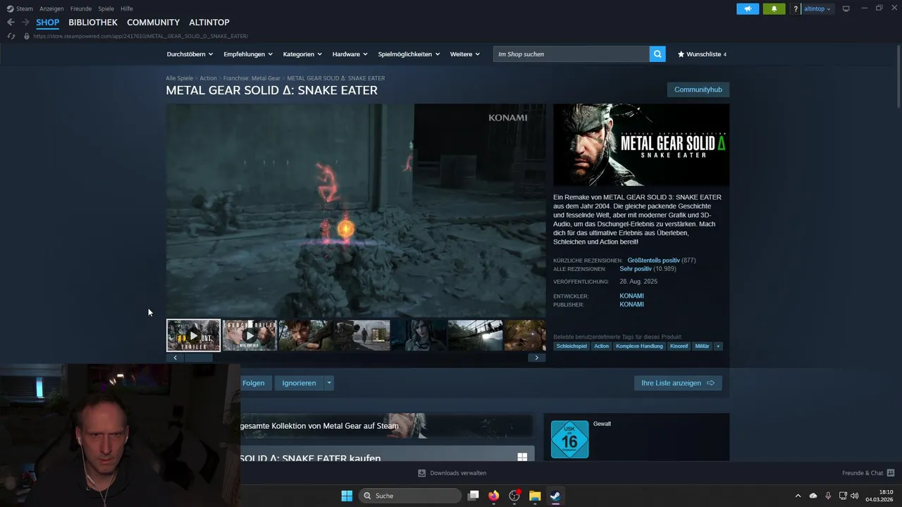Screen dimensions: 902x507
Task: Expand the Spielmöglichkeiten dropdown
Action: pos(409,54)
